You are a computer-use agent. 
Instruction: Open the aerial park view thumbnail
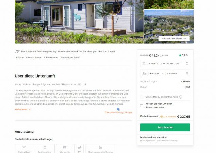click(169, 27)
